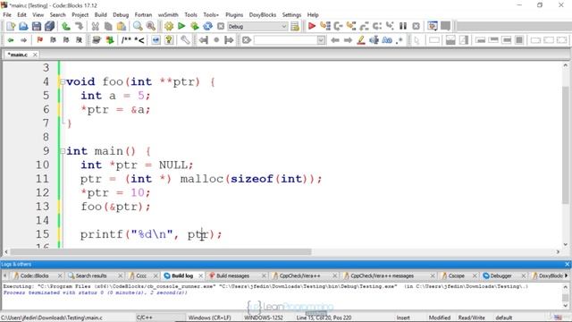Cut selection with the scissors icon
Image resolution: width=572 pixels, height=322 pixels.
pos(96,26)
